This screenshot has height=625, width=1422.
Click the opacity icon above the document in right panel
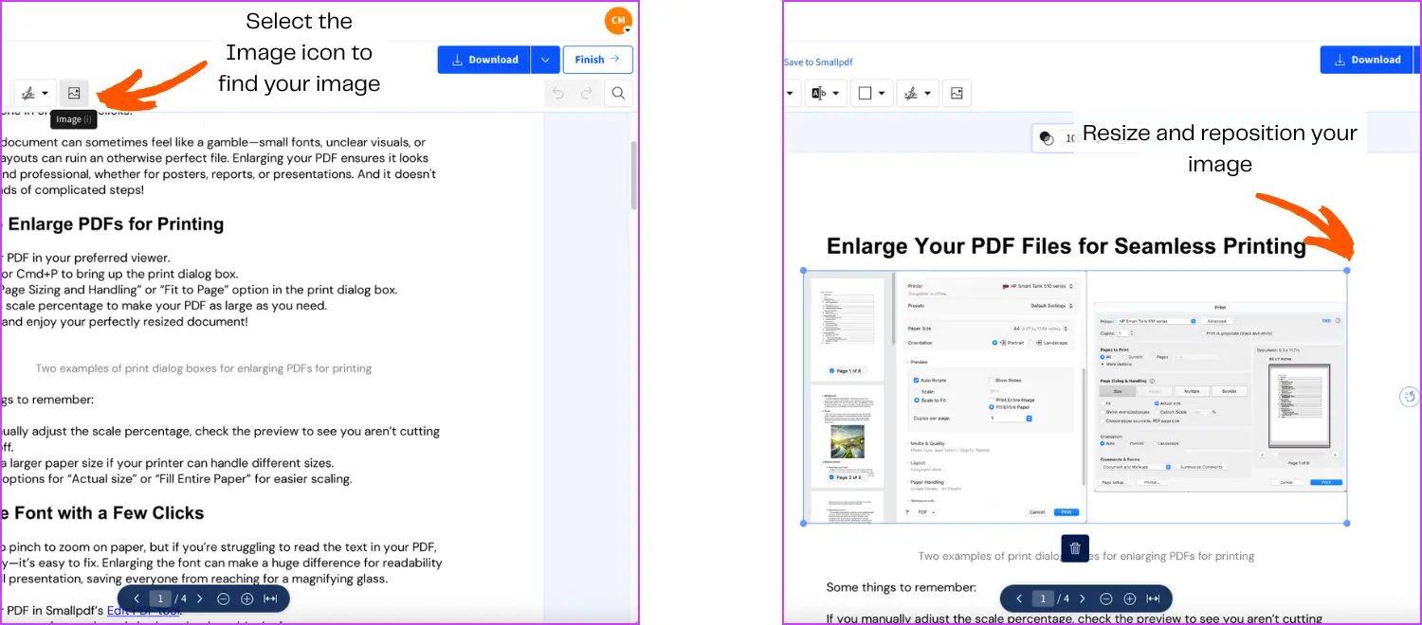1047,138
